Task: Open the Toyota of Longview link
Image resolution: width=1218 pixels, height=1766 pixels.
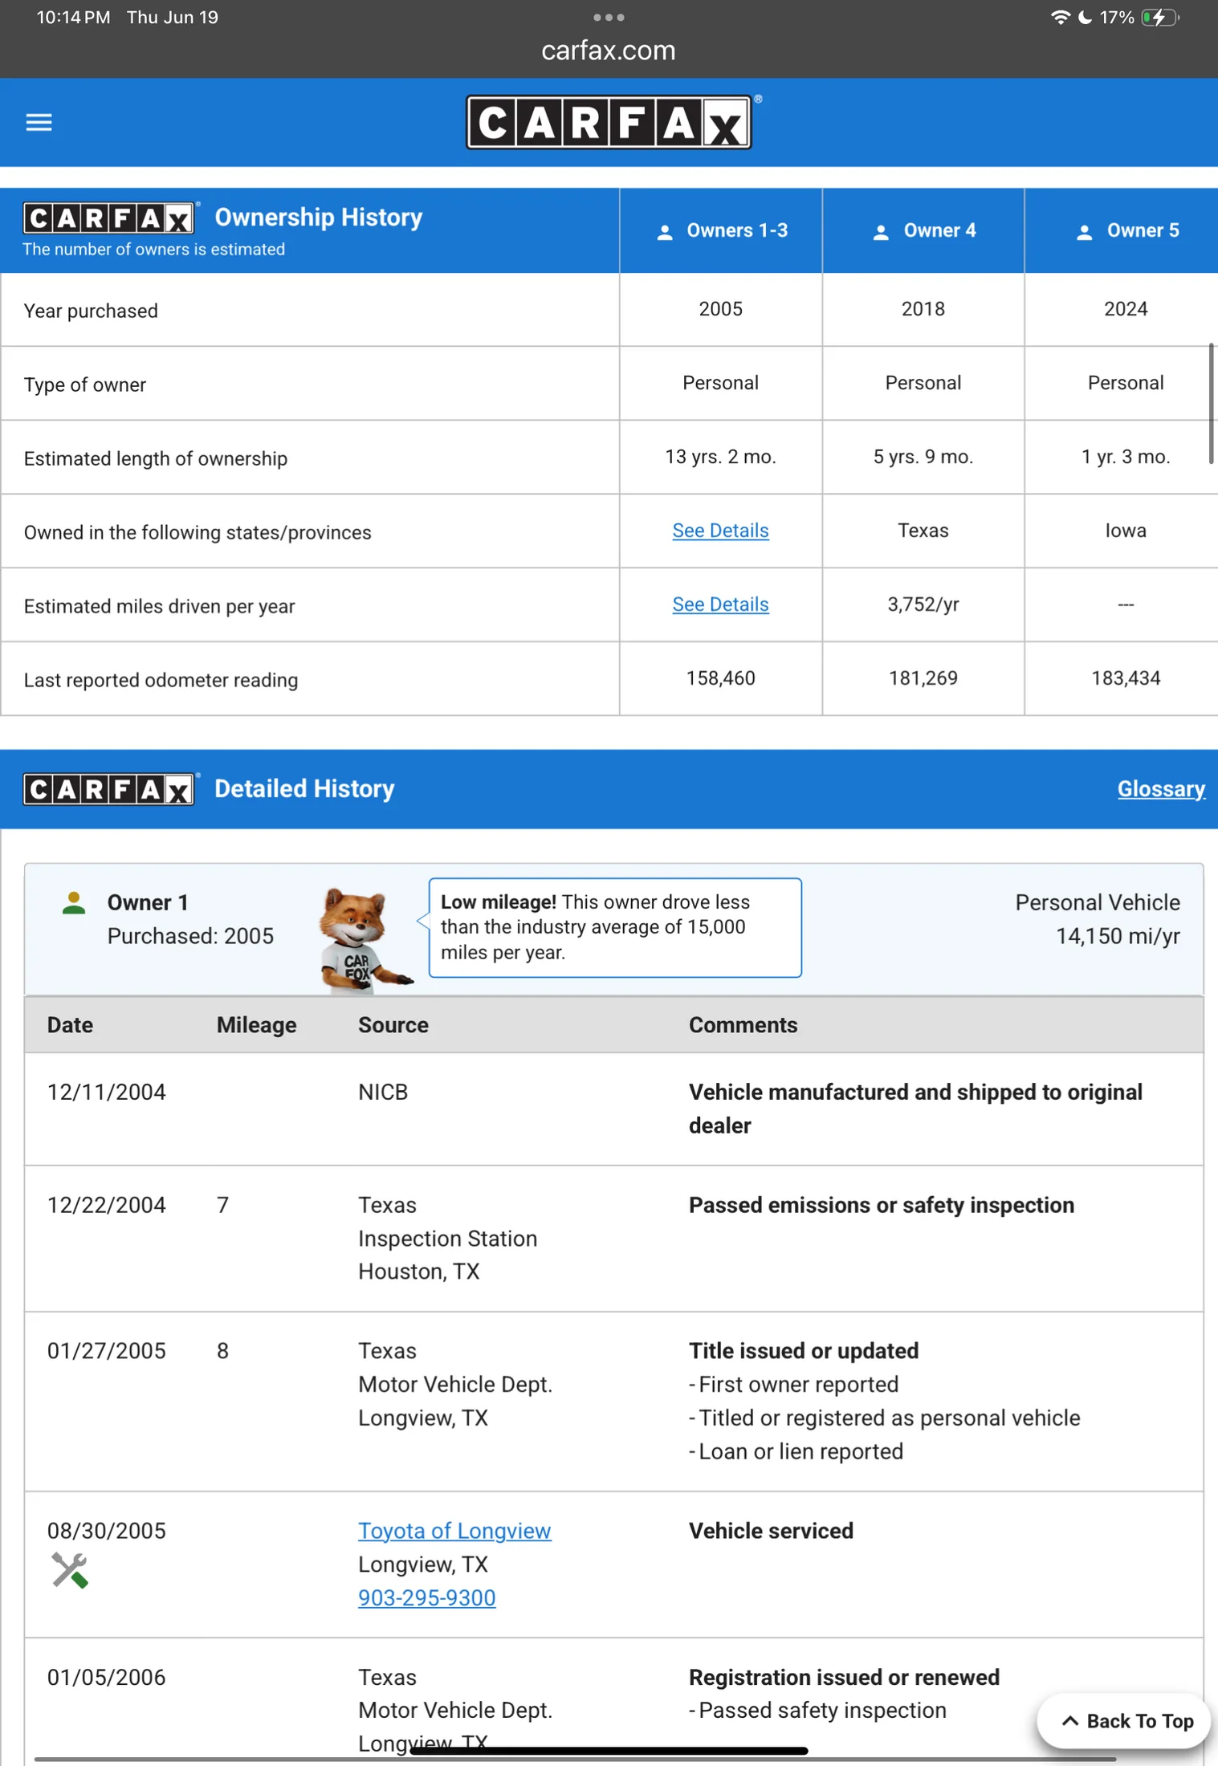Action: pyautogui.click(x=454, y=1531)
